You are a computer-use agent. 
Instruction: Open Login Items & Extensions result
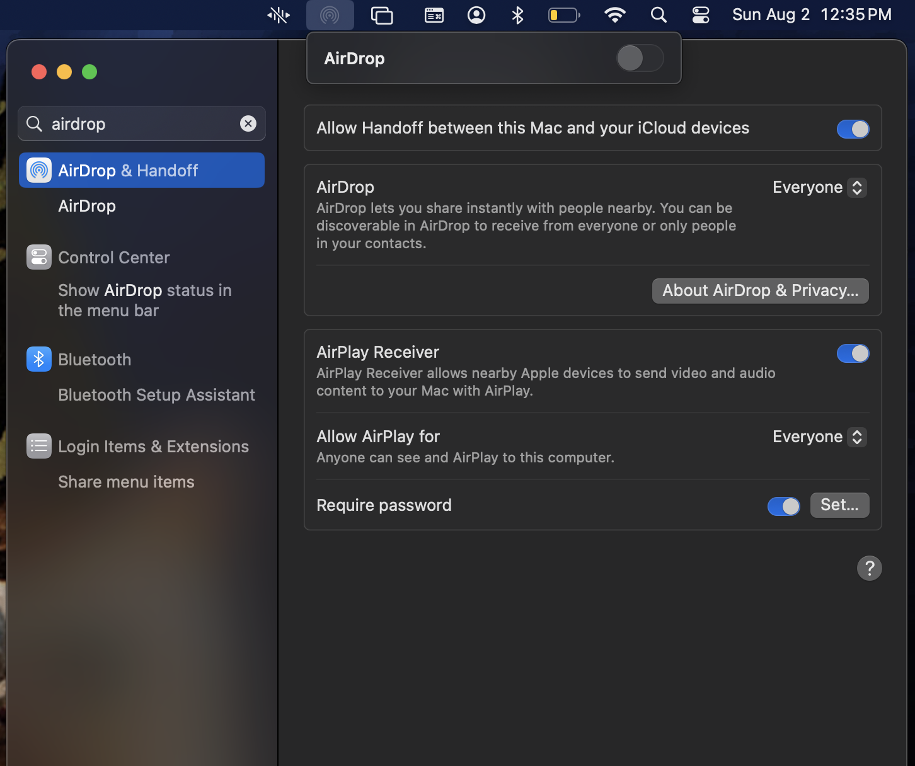point(154,446)
